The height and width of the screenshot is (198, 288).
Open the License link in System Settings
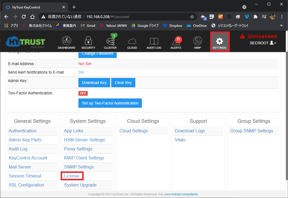pos(72,176)
